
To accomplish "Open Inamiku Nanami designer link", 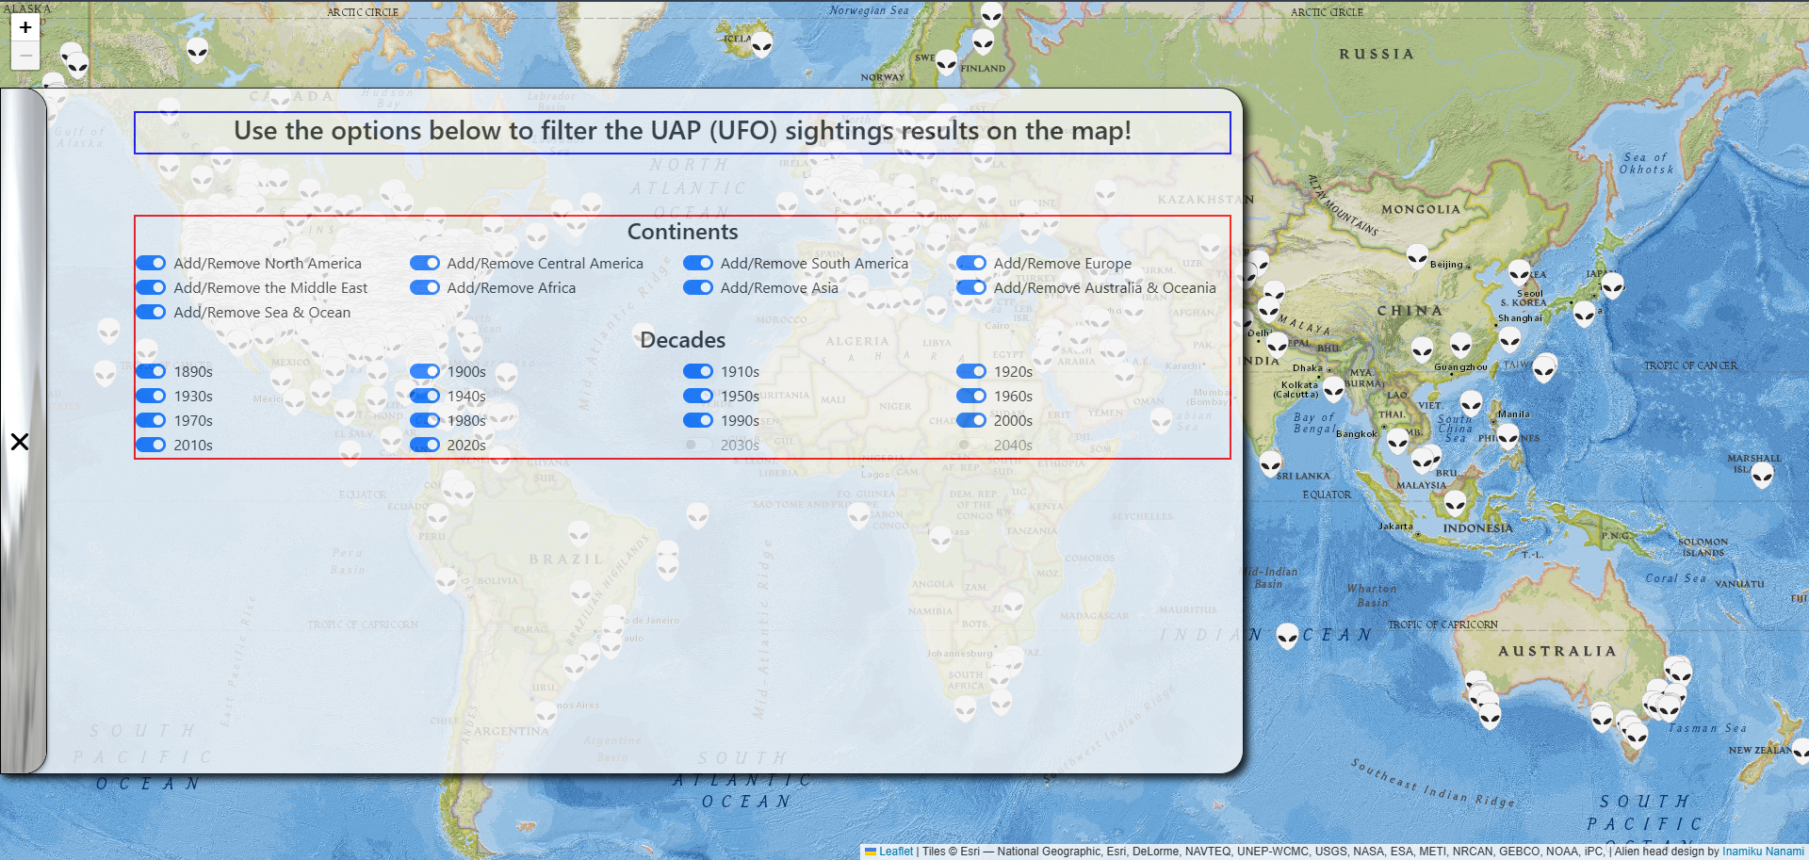I will click(1763, 852).
